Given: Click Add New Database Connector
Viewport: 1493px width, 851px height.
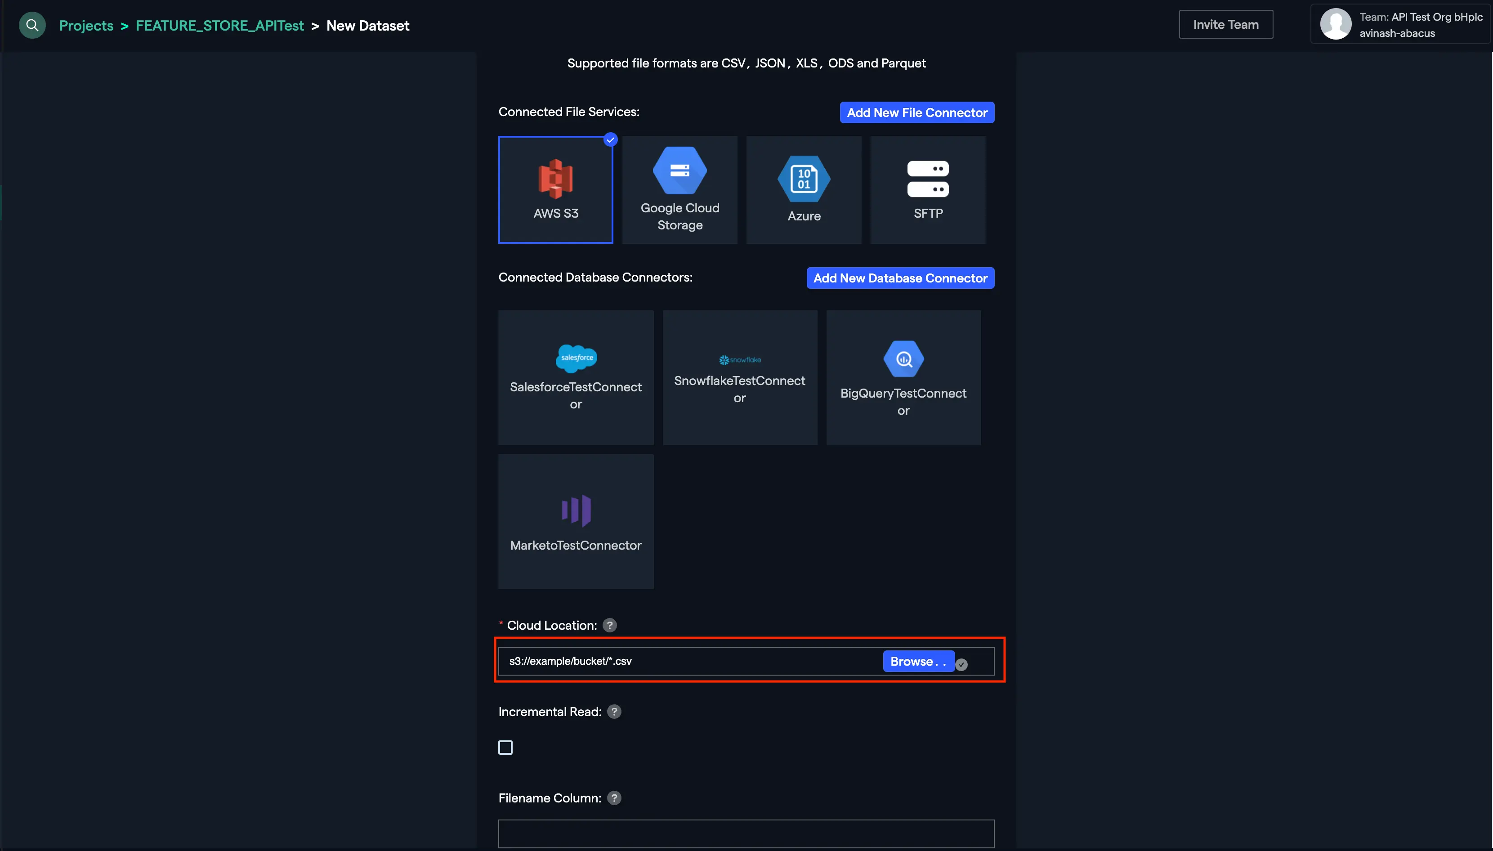Looking at the screenshot, I should (x=900, y=278).
